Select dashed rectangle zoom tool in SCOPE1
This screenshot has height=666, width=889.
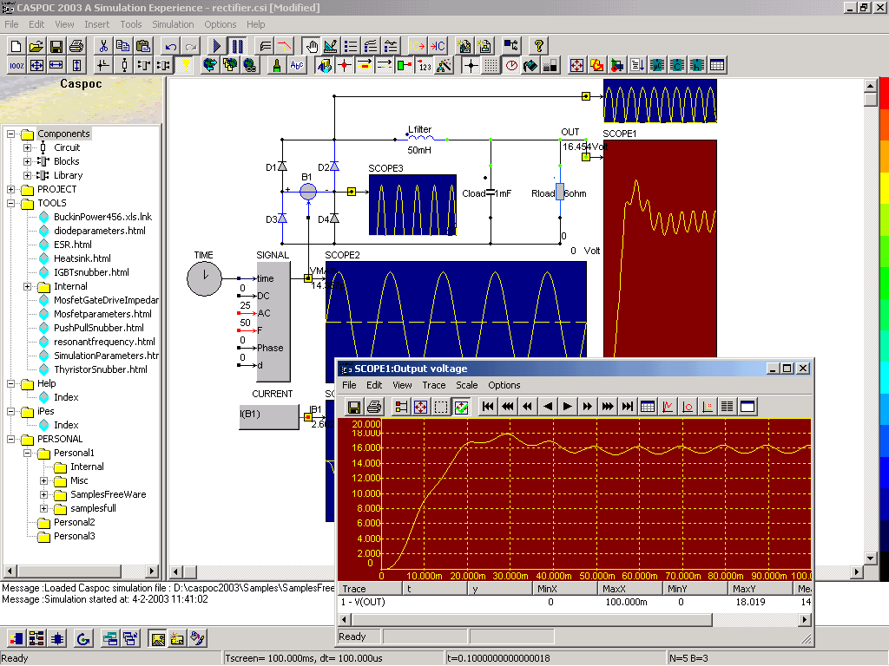[441, 407]
